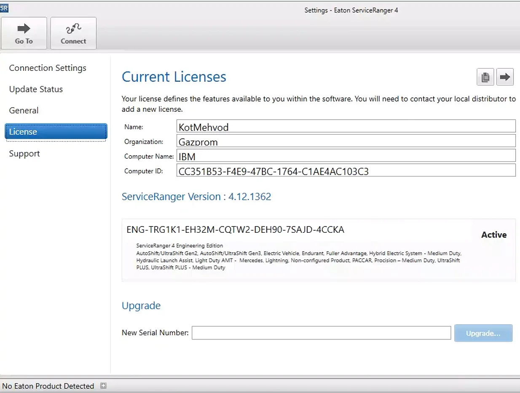Focus the New Serial Number field
Image resolution: width=520 pixels, height=393 pixels.
pos(321,333)
